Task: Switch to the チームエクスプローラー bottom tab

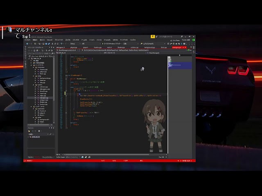Action: [x=48, y=157]
